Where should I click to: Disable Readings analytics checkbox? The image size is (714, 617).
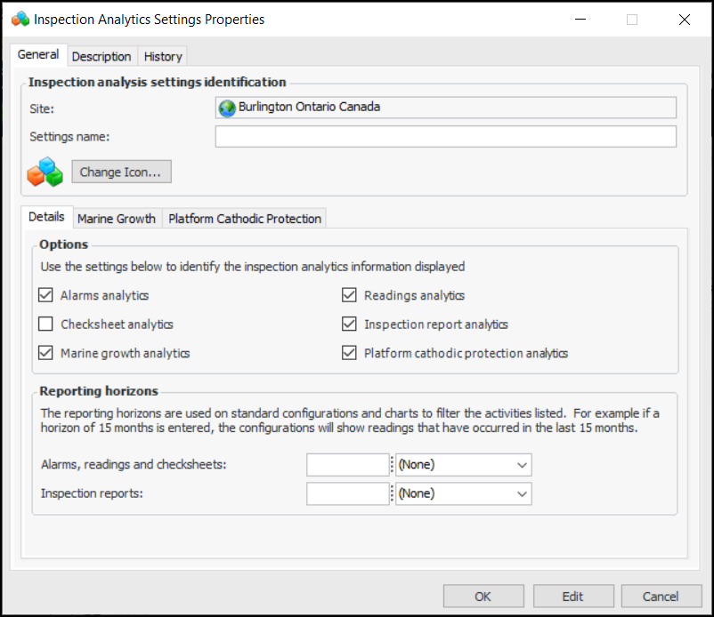(350, 296)
